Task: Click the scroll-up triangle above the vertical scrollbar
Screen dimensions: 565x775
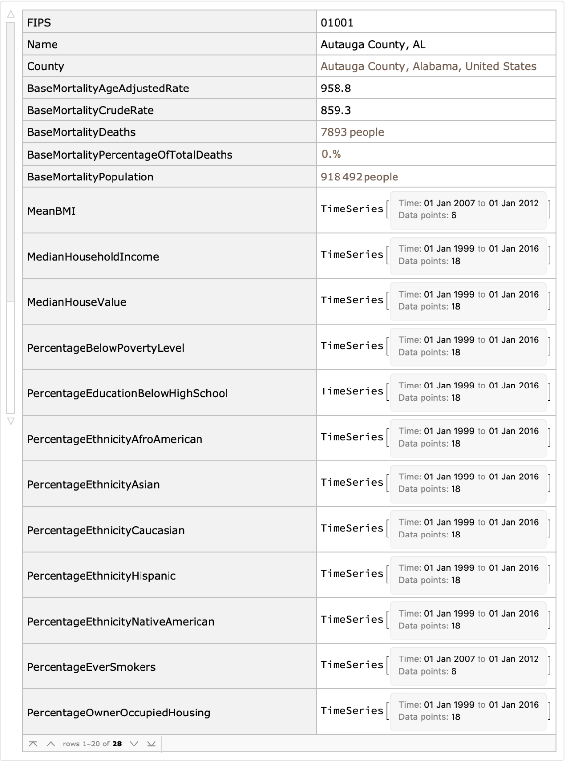Action: point(11,15)
